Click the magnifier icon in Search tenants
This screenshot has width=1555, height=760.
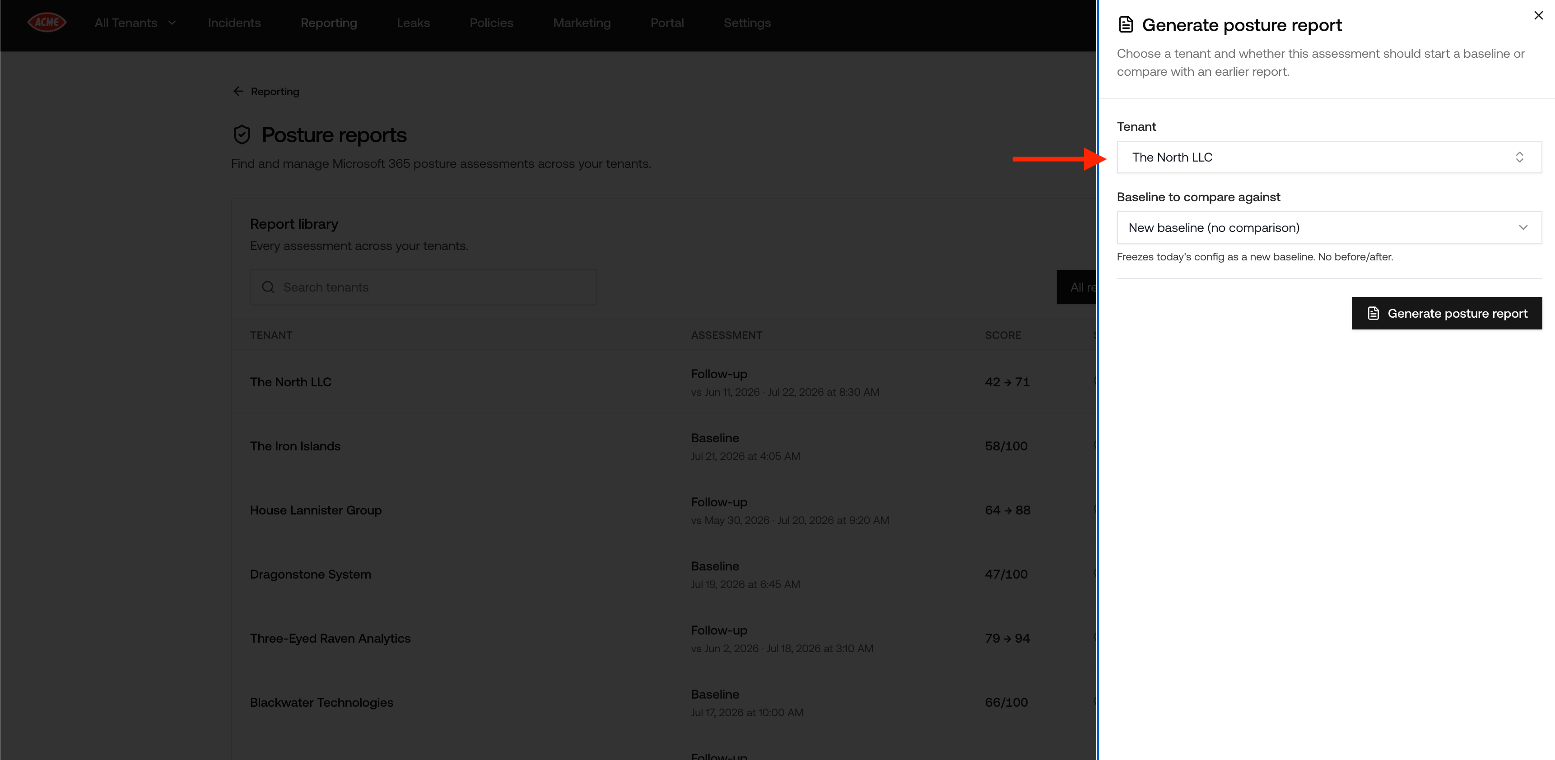[x=268, y=288]
